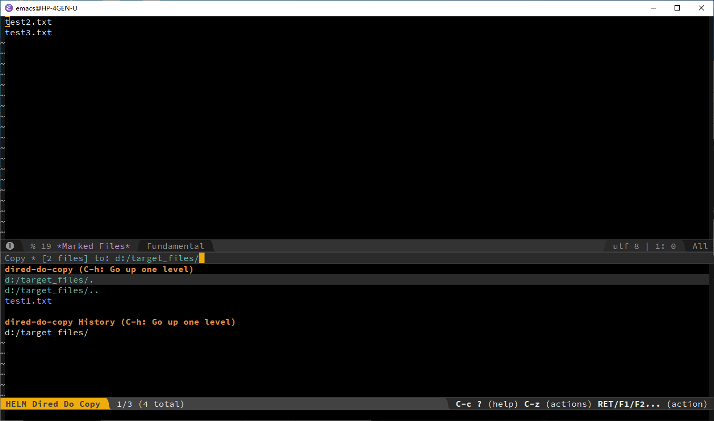This screenshot has height=421, width=714.
Task: Click the read-only percent indicator in mode line
Action: pyautogui.click(x=33, y=246)
